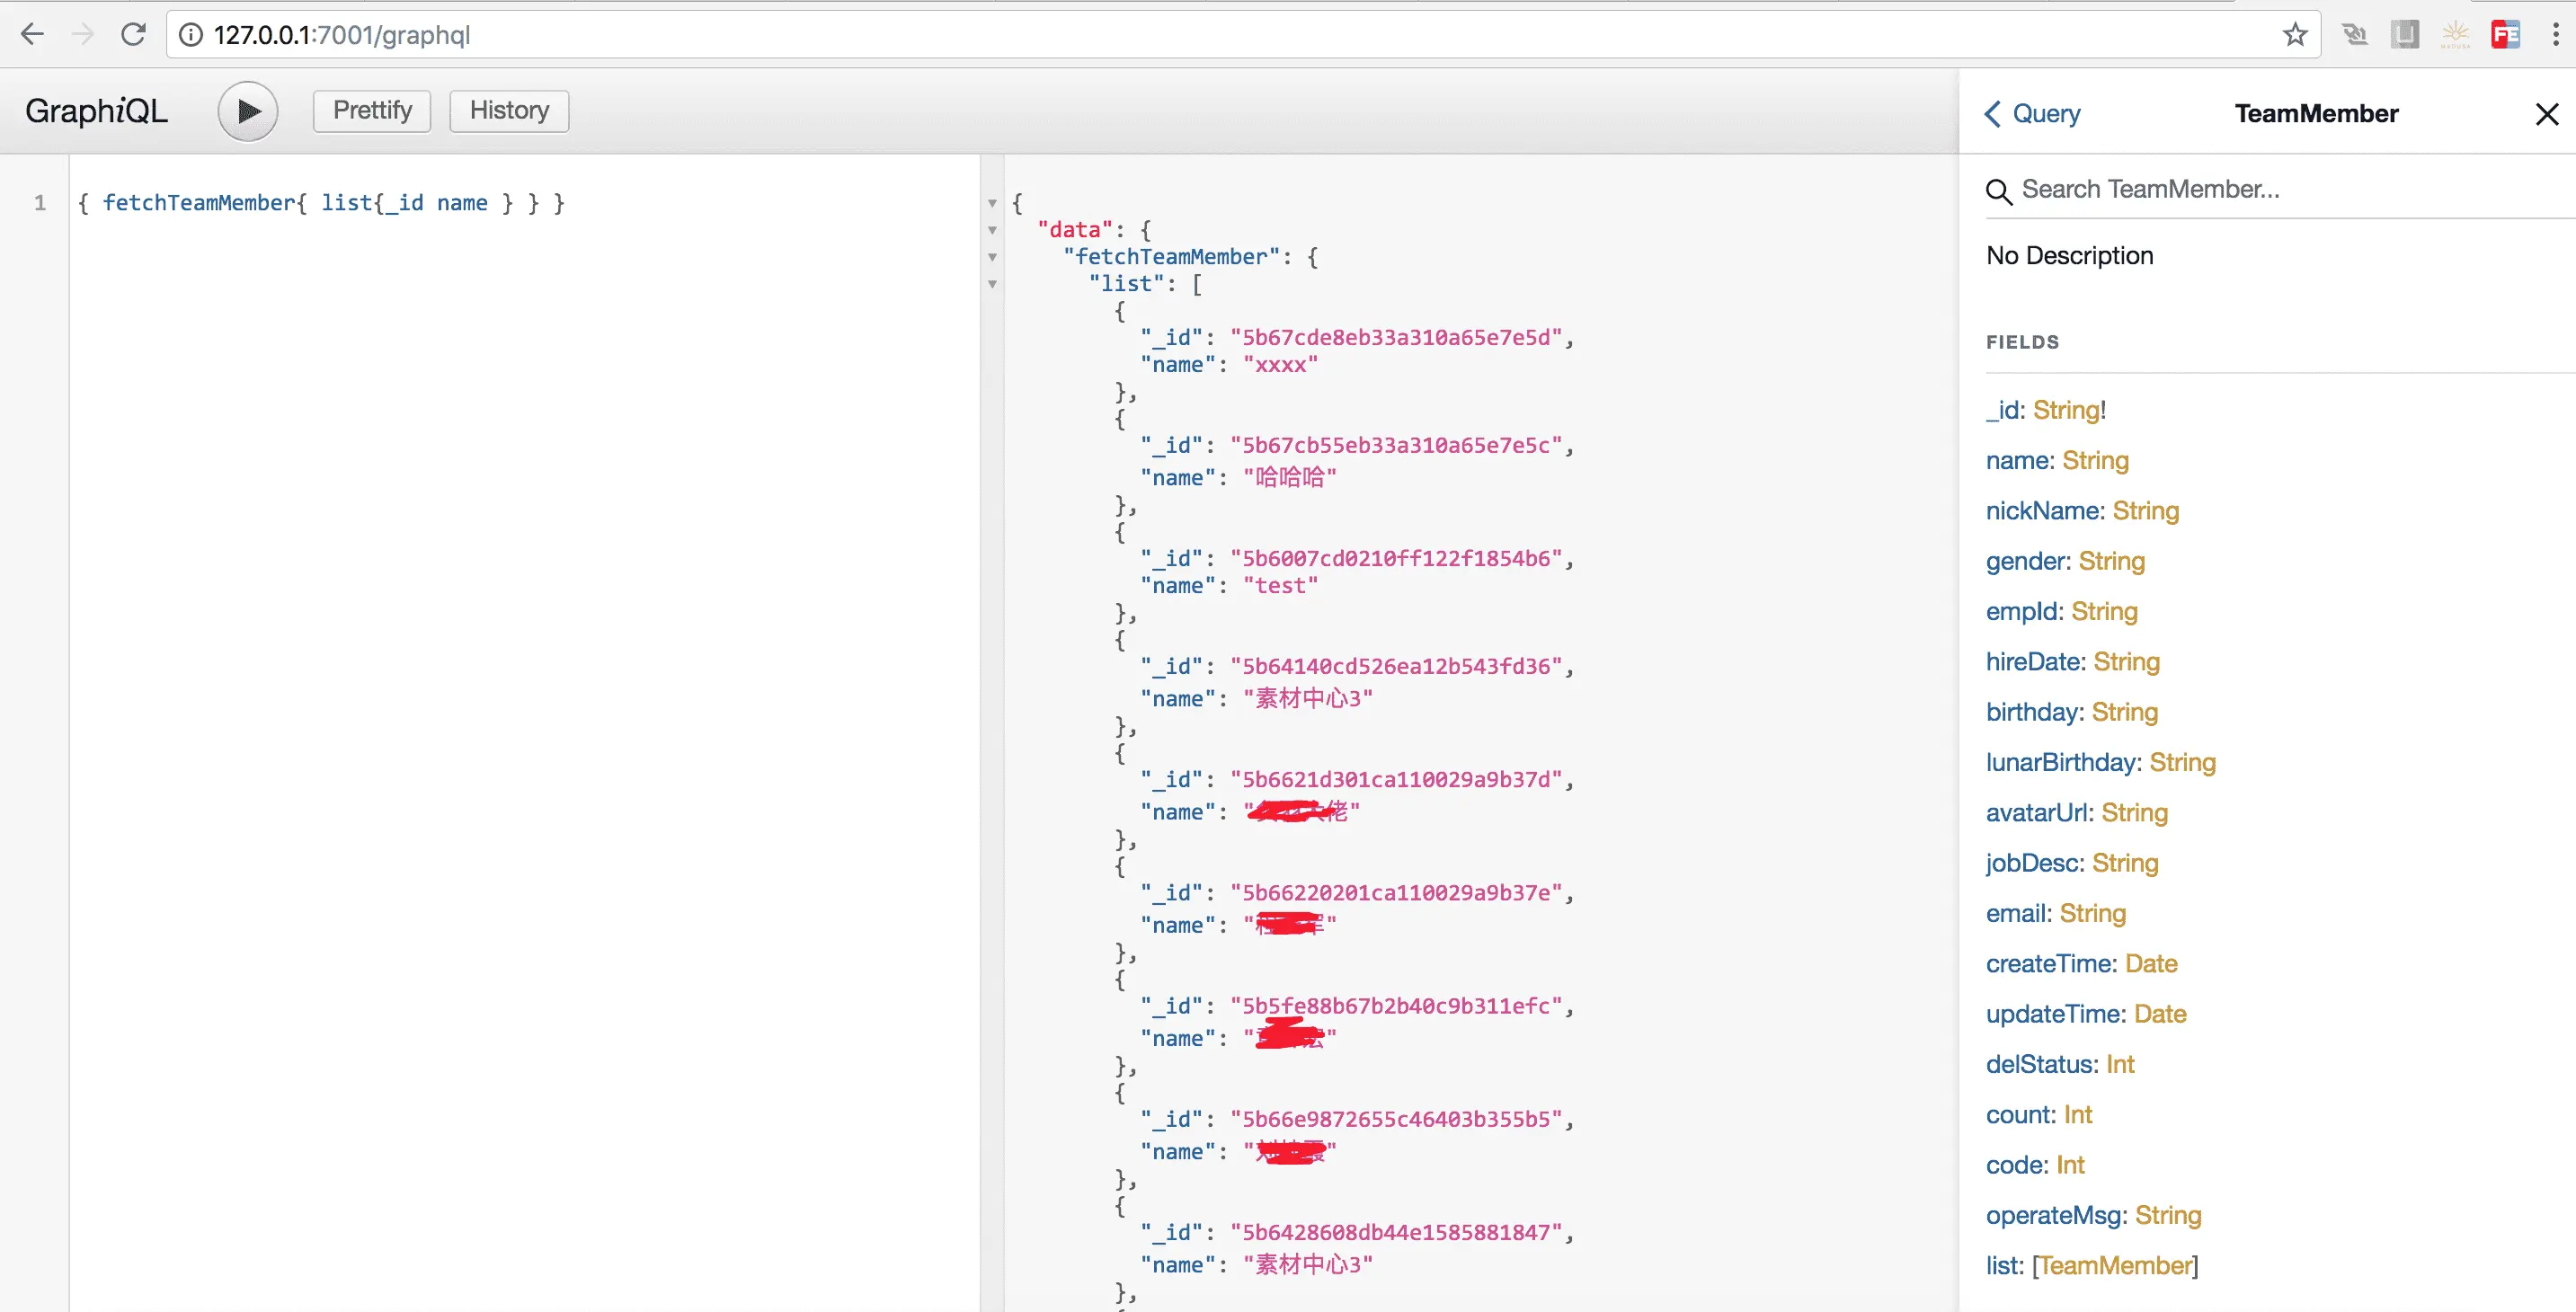Screen dimensions: 2576x1312
Task: Click the id value "5b64140cd526ea12b543fd36"
Action: click(x=1396, y=667)
